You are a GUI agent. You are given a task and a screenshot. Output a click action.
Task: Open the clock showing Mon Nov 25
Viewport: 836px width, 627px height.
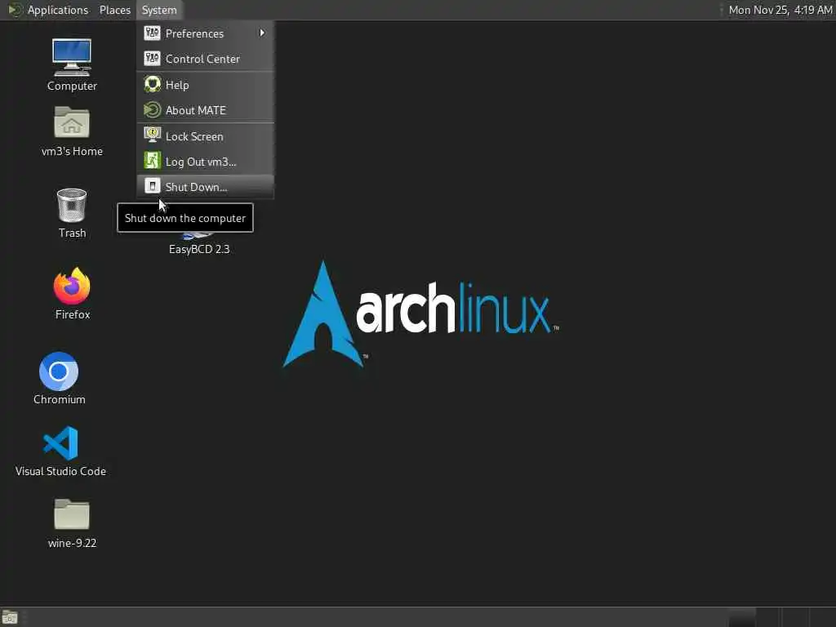[780, 10]
